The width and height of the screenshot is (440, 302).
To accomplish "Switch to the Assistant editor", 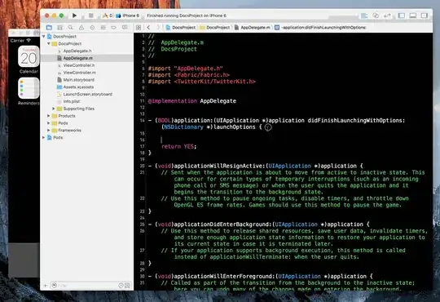I will click(x=376, y=16).
